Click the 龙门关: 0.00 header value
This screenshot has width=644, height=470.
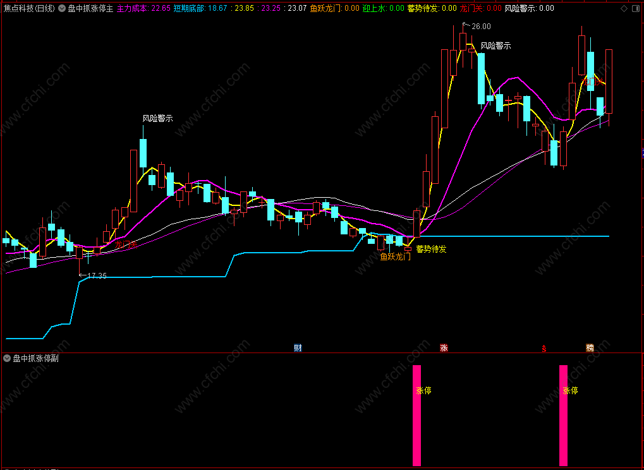480,8
